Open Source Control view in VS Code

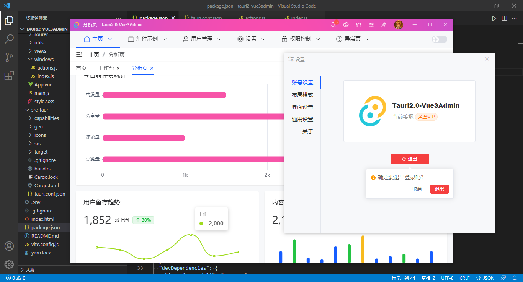click(9, 57)
